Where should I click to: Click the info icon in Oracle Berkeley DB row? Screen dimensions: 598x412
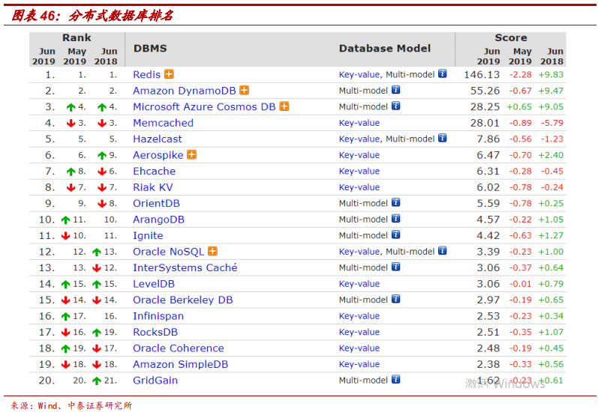coord(396,299)
